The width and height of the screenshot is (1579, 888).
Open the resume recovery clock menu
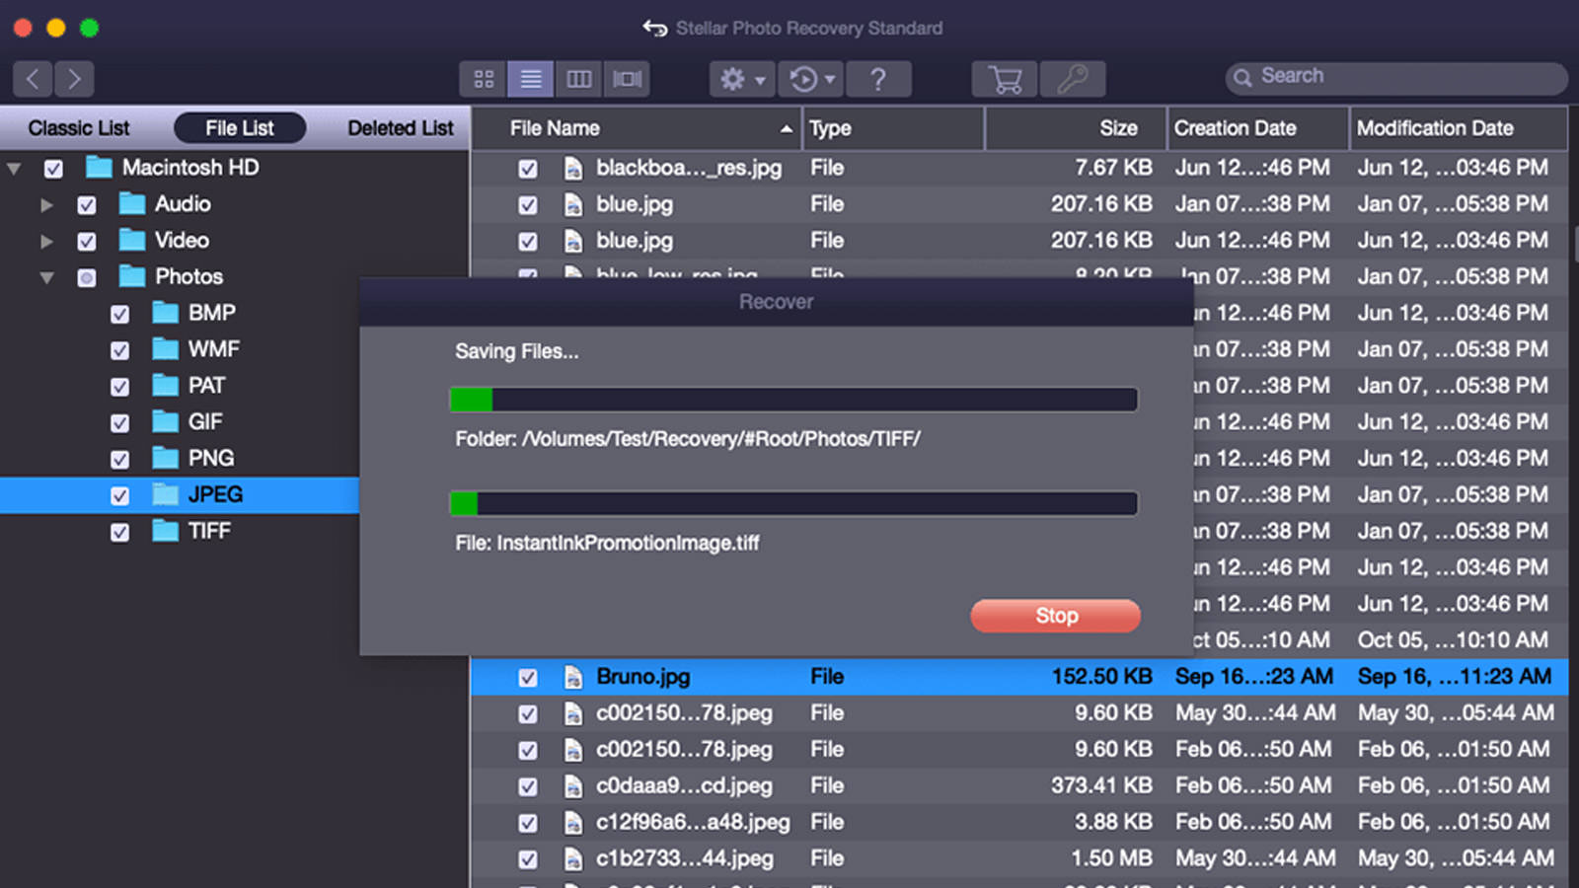[x=810, y=79]
